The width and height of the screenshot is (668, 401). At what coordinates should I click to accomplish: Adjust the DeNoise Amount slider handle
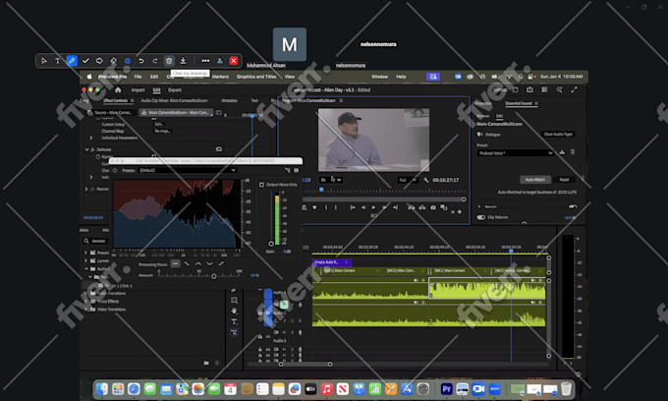pyautogui.click(x=214, y=276)
